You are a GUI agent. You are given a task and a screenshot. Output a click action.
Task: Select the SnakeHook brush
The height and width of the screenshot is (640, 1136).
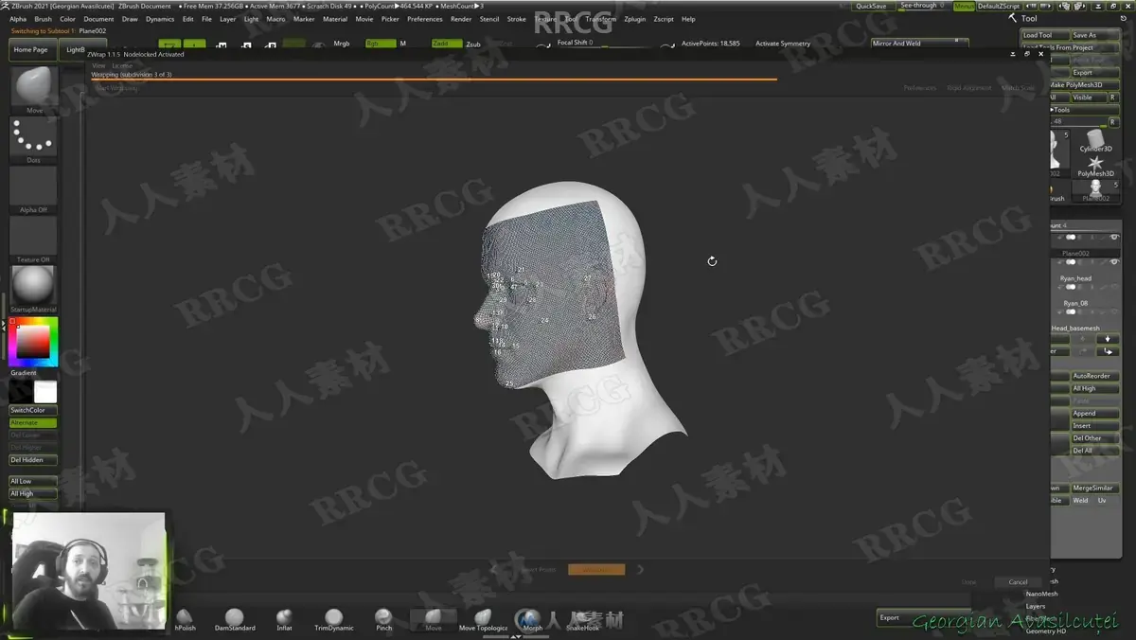(582, 618)
